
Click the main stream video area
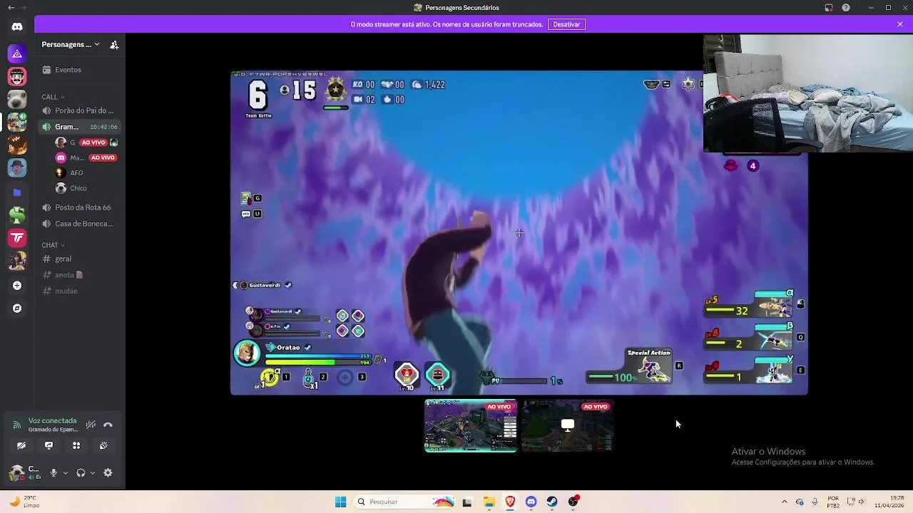click(x=519, y=232)
